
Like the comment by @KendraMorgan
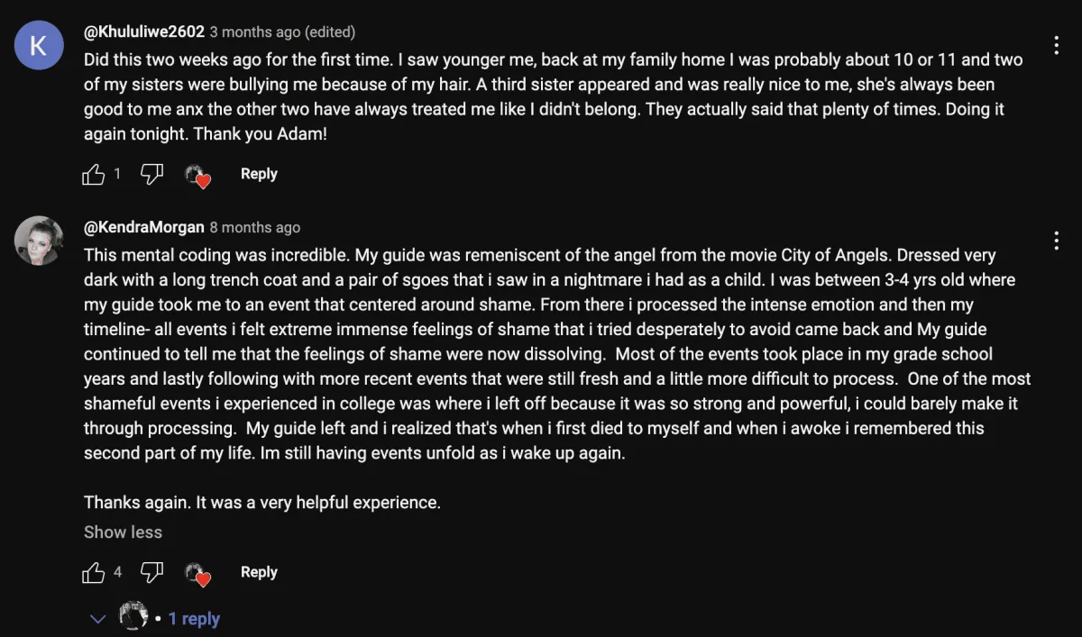(x=94, y=572)
